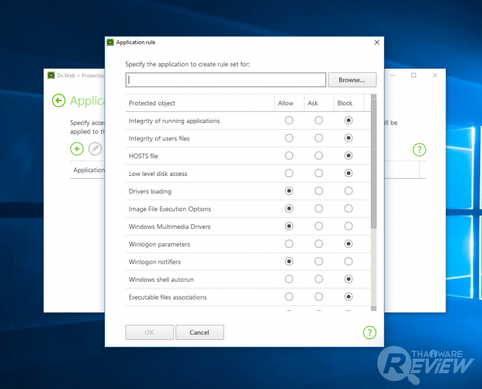Click Dr.Web logo in background window title
This screenshot has height=389, width=482.
pos(51,75)
